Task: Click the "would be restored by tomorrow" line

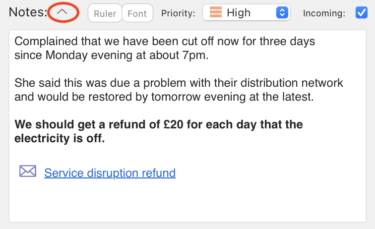Action: tap(164, 97)
